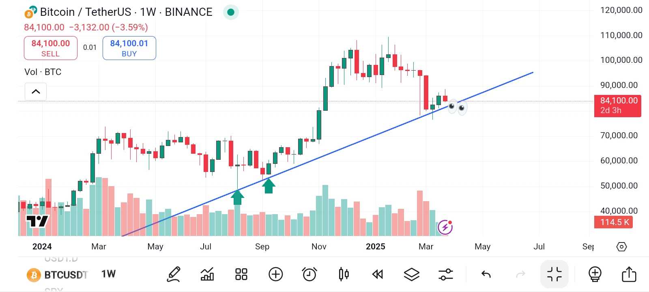Start bar replay mode
649x292 pixels.
pyautogui.click(x=377, y=274)
